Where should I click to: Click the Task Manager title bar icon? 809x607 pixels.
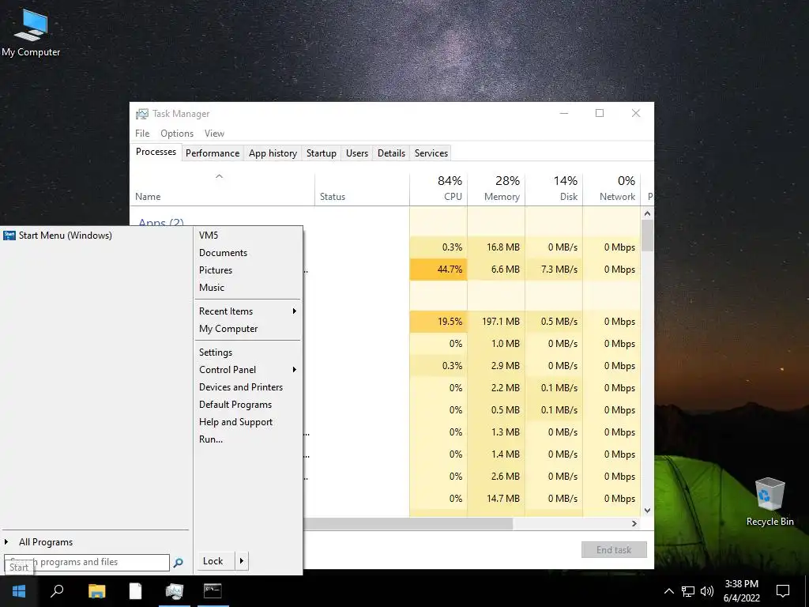click(x=141, y=114)
